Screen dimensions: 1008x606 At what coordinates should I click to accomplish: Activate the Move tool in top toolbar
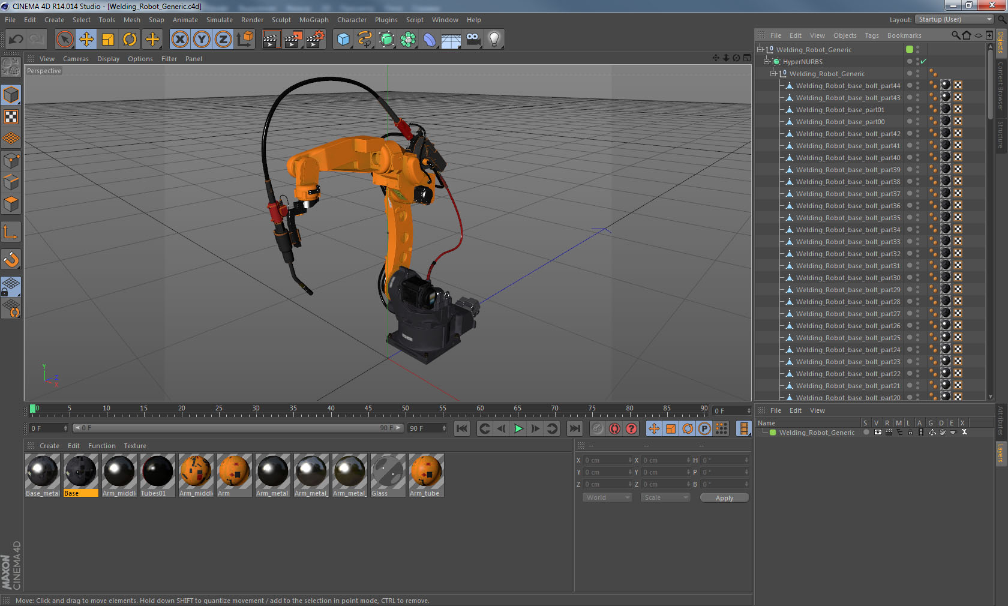click(86, 40)
